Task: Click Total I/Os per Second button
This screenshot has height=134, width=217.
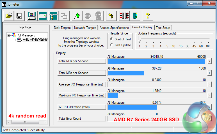Action: (82, 61)
